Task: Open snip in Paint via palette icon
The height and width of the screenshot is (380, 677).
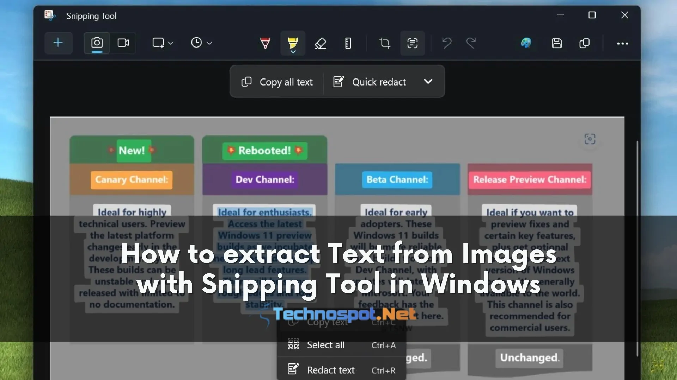Action: click(x=526, y=43)
